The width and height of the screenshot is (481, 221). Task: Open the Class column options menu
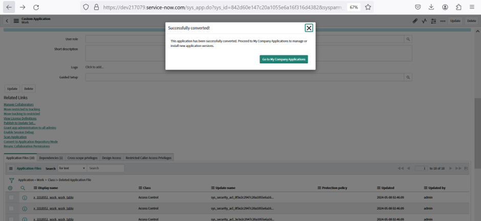pyautogui.click(x=140, y=188)
